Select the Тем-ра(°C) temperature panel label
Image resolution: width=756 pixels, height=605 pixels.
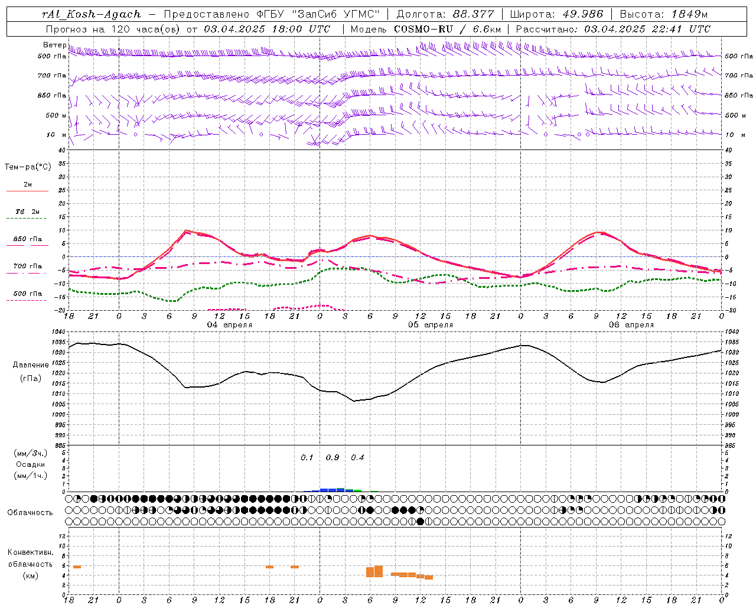[28, 167]
